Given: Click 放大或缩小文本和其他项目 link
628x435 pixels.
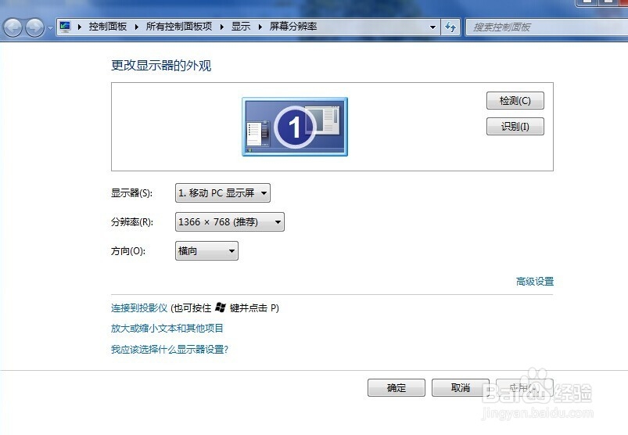Looking at the screenshot, I should coord(167,329).
